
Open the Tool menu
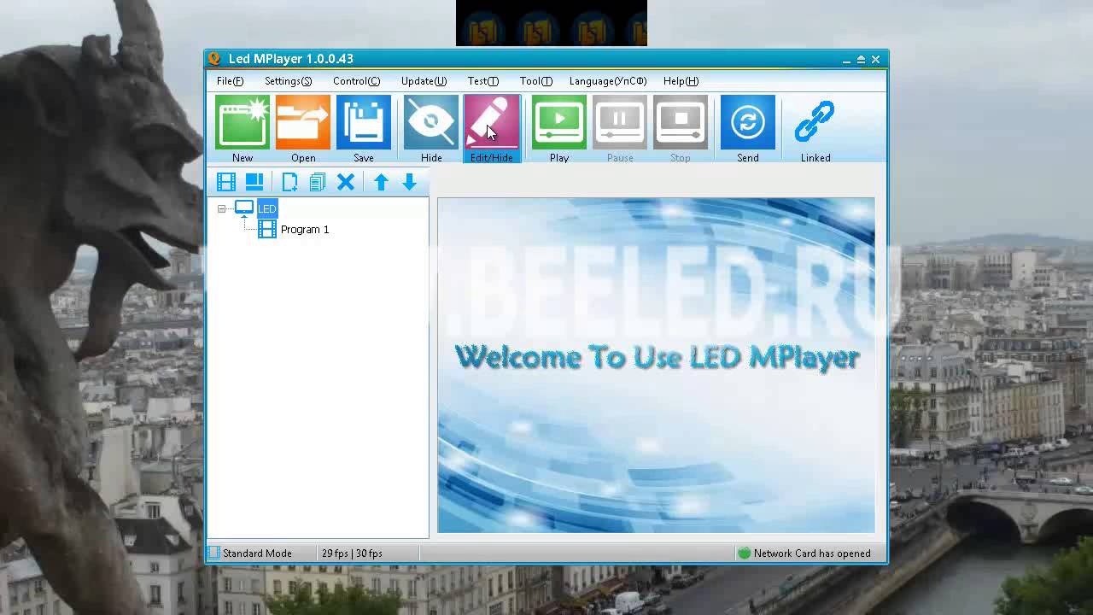[536, 81]
